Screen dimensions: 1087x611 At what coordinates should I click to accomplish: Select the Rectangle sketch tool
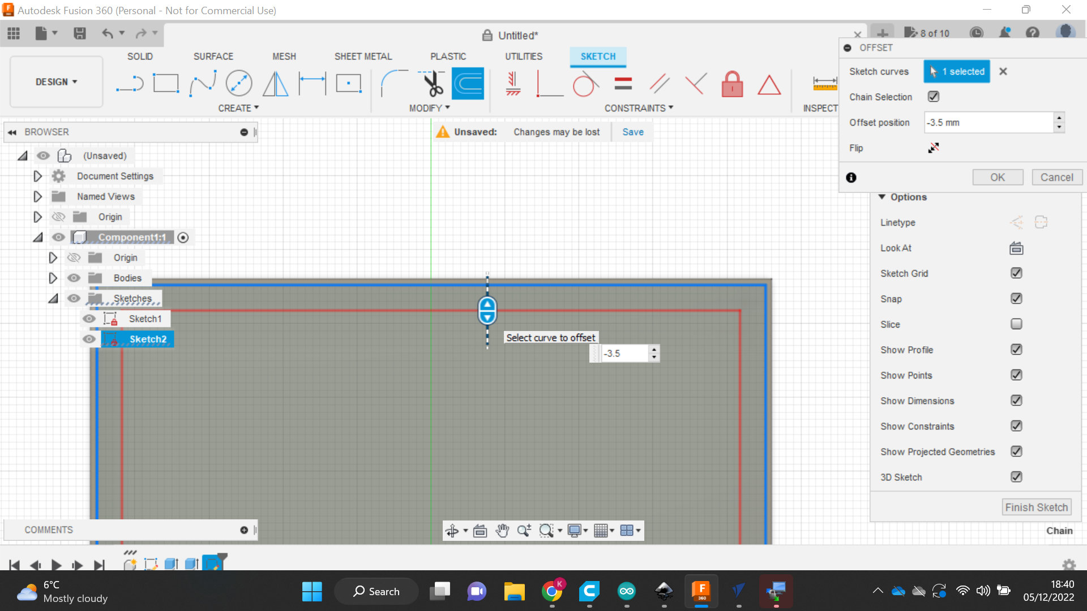[x=166, y=84]
